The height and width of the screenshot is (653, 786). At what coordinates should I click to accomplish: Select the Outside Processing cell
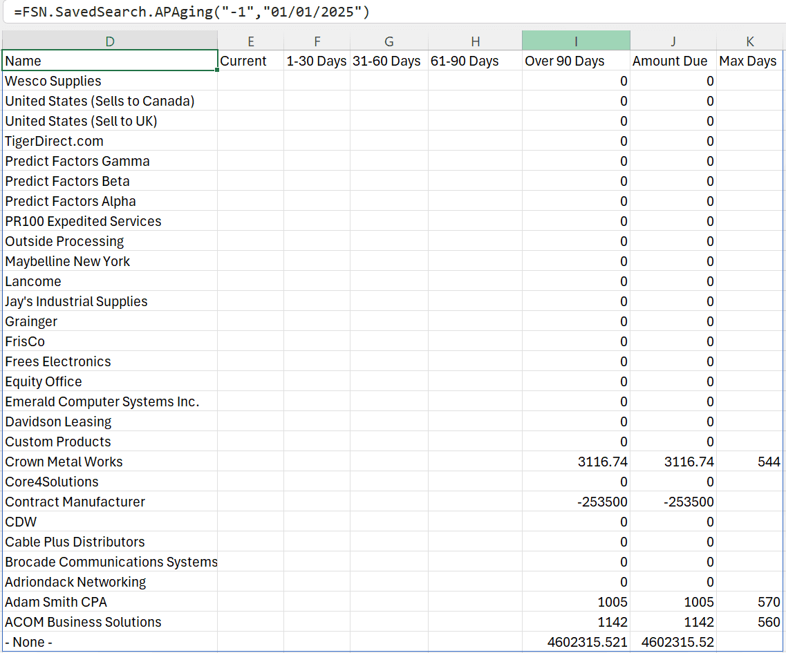pos(110,241)
